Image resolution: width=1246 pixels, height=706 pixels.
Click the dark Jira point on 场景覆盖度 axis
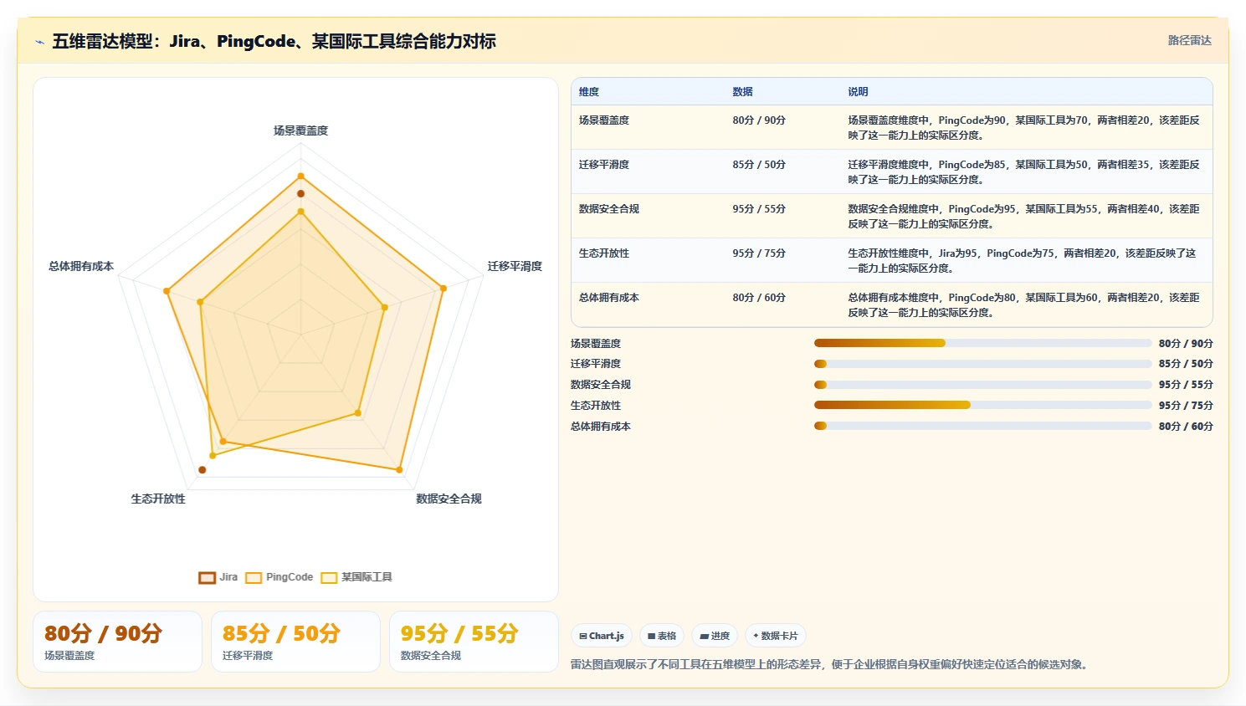(300, 193)
